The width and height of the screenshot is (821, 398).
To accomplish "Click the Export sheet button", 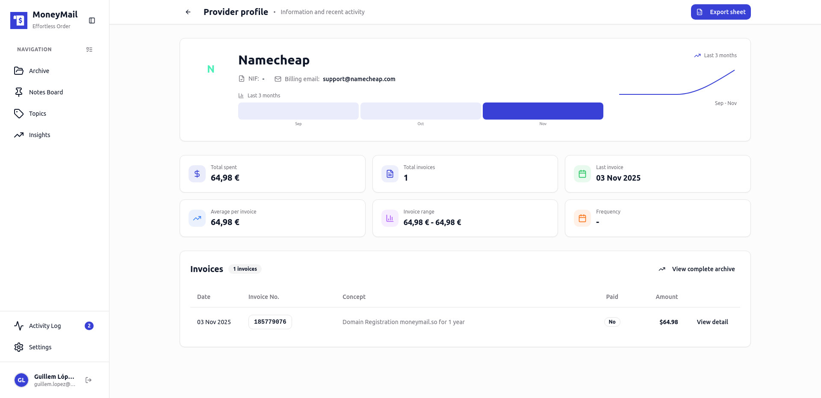I will pyautogui.click(x=721, y=12).
